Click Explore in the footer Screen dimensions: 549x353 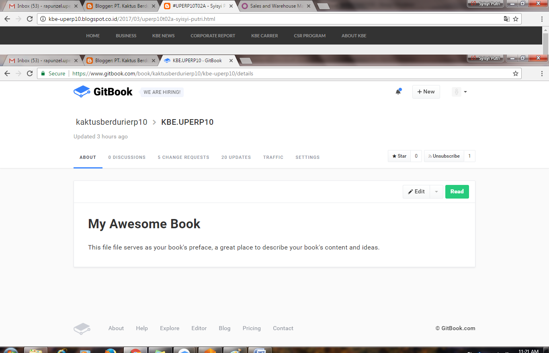[170, 328]
